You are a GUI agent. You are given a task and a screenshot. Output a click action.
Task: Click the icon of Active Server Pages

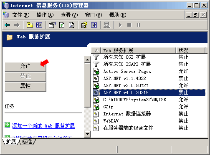(x=96, y=71)
